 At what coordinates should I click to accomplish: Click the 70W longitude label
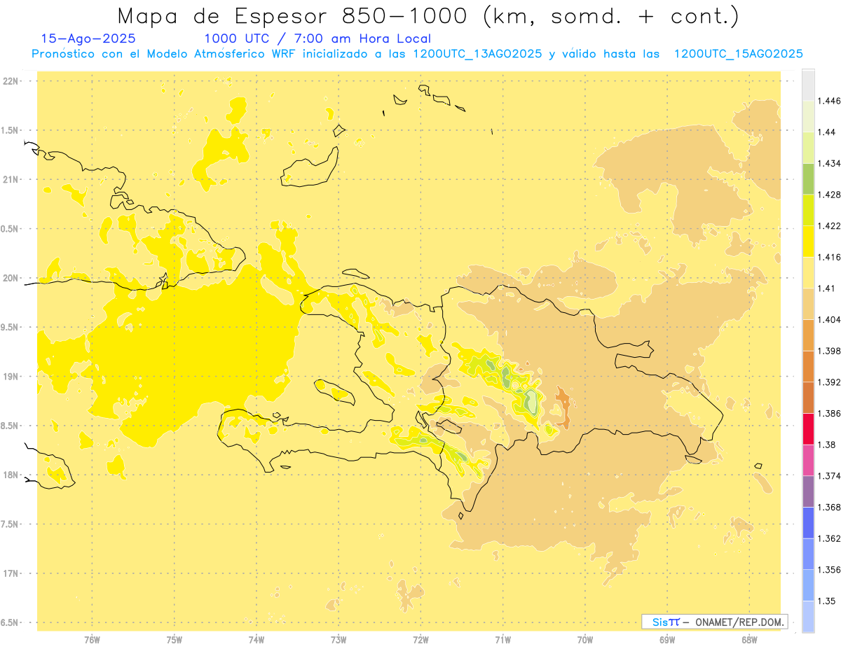585,639
